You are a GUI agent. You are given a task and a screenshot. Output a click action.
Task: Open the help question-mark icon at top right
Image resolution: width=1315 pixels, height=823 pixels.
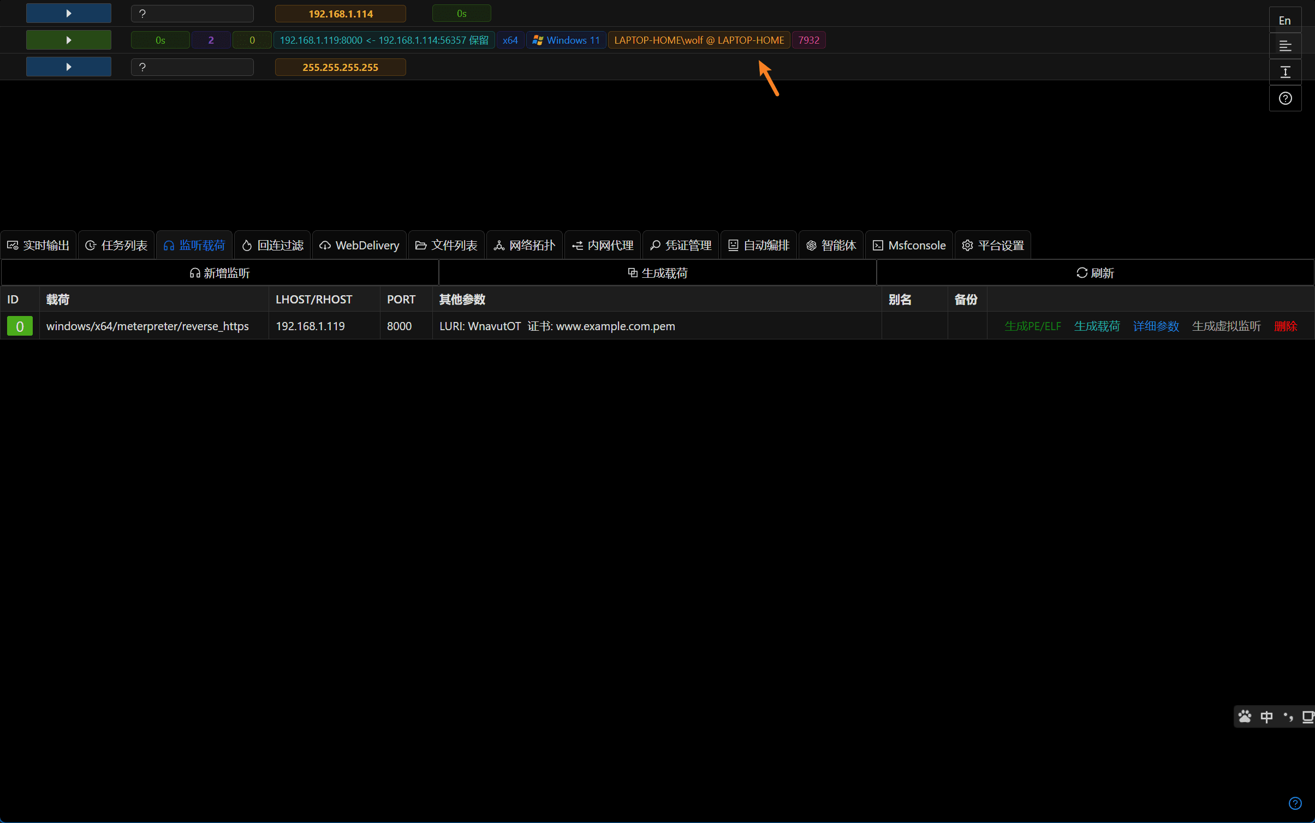1284,98
